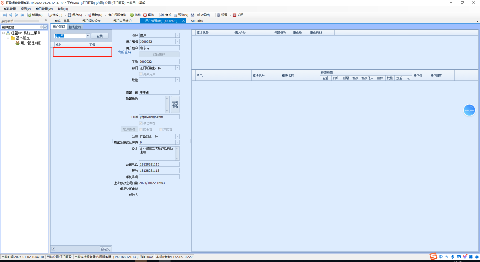Collapse the 基本设定 folder node

pos(8,38)
